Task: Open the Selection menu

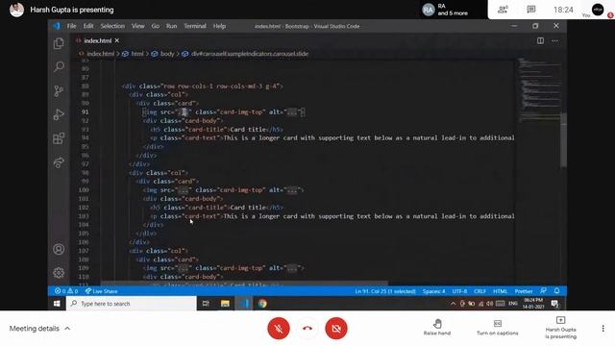Action: pyautogui.click(x=112, y=26)
